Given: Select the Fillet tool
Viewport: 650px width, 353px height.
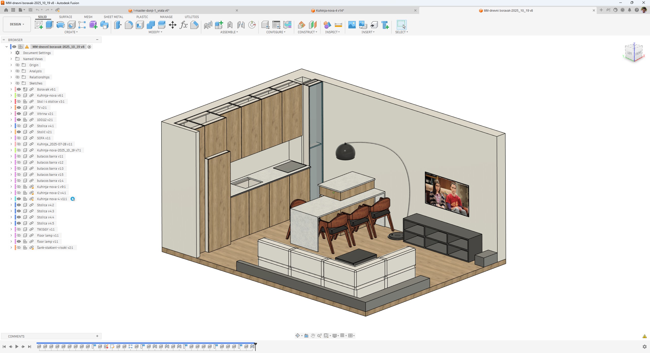Looking at the screenshot, I should click(129, 25).
